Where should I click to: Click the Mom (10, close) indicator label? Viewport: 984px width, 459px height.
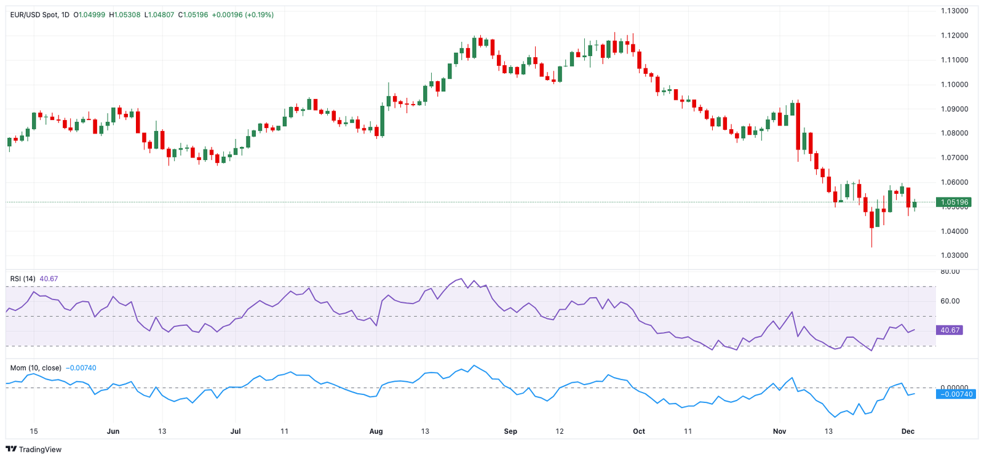[x=36, y=368]
